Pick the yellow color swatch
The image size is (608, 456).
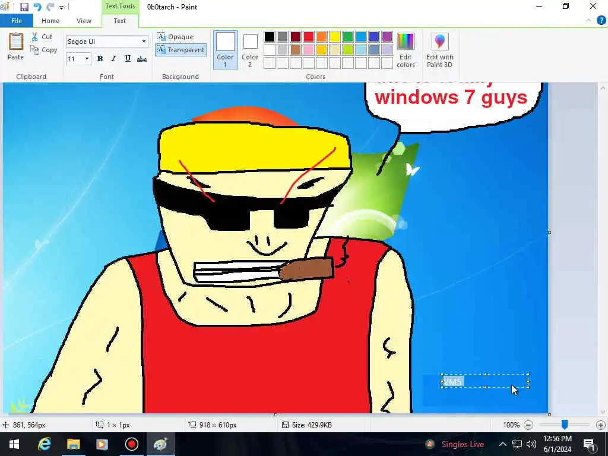pos(335,36)
